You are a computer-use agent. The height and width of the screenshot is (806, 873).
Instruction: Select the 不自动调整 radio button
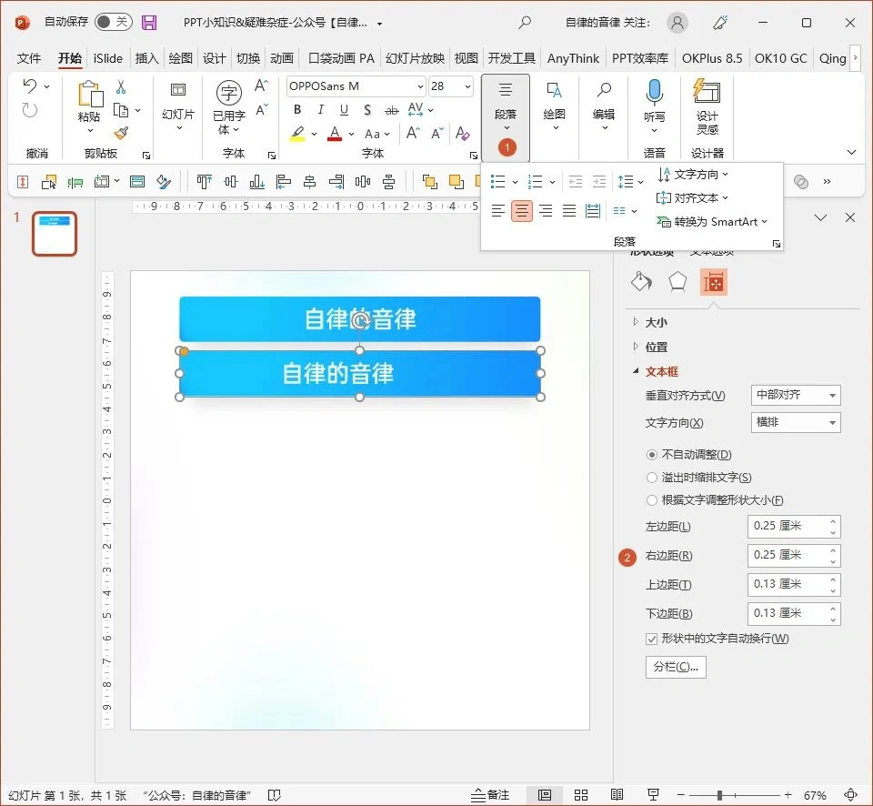point(652,454)
